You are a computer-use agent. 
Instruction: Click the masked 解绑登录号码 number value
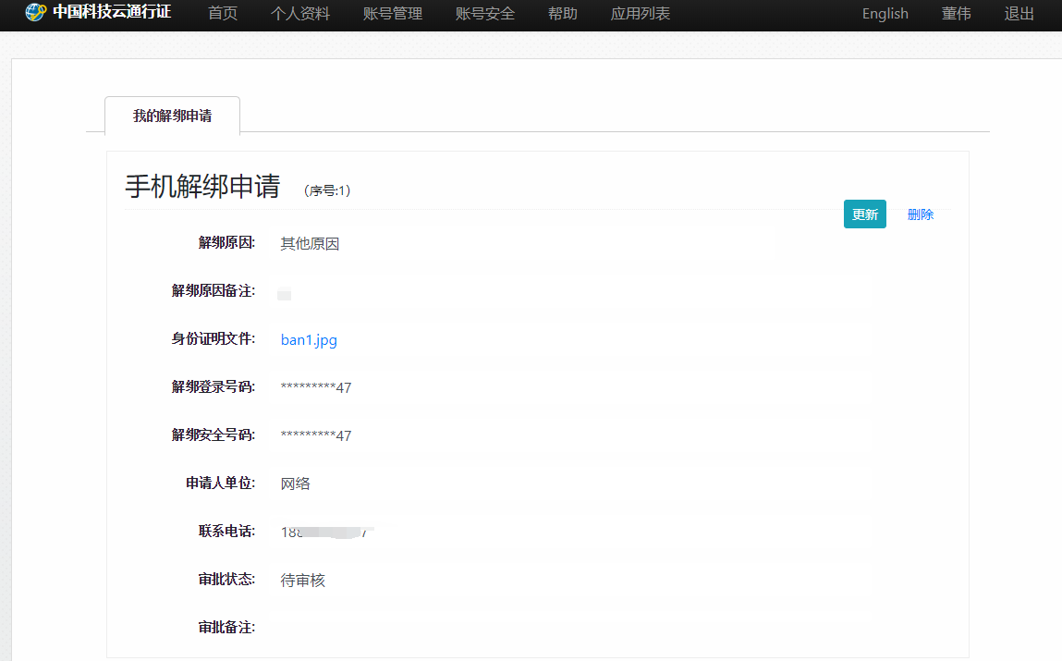click(x=315, y=387)
